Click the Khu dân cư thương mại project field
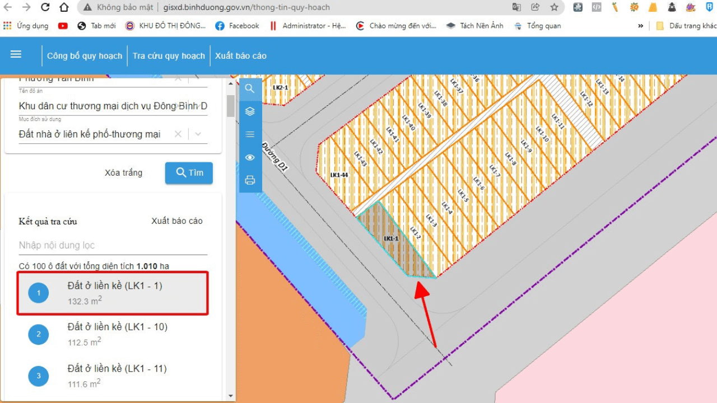This screenshot has height=403, width=717. click(113, 106)
